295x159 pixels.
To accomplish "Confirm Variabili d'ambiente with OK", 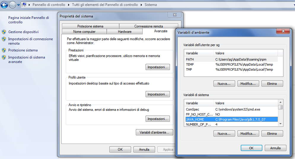I will (251, 148).
